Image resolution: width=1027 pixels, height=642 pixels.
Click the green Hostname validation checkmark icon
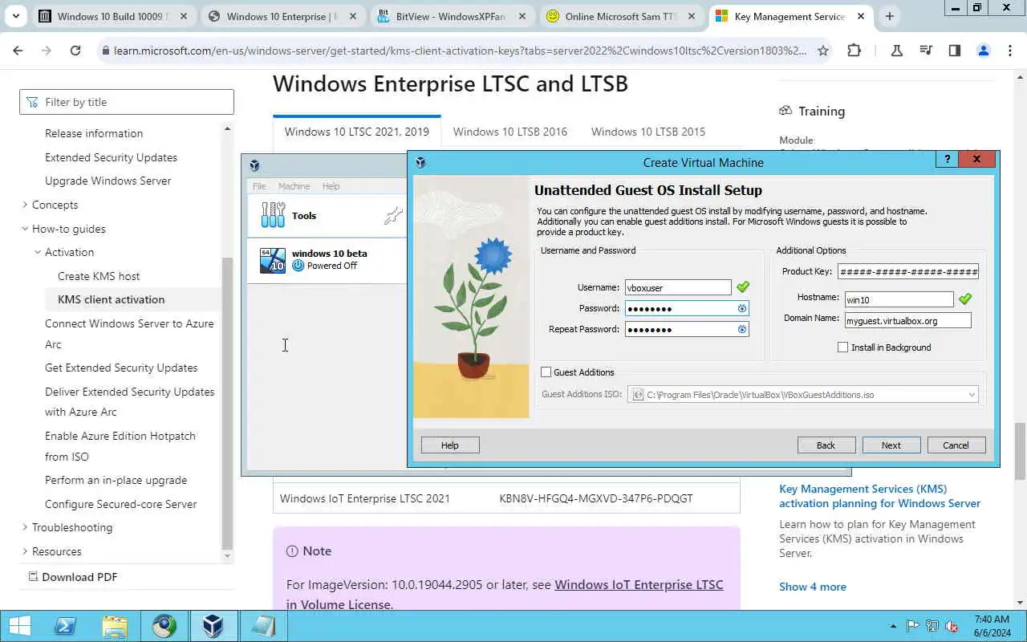click(x=965, y=299)
